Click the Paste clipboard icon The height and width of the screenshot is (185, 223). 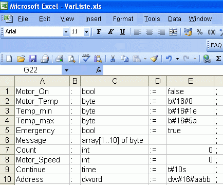[137, 59]
